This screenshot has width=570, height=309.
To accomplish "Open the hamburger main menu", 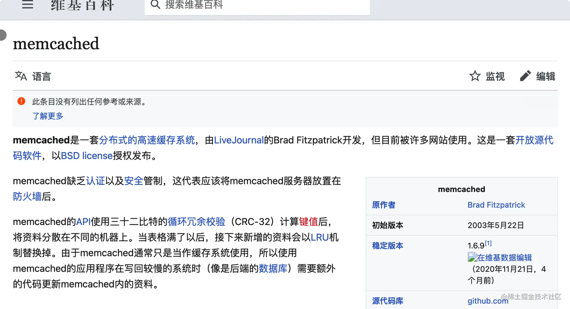I will (x=28, y=5).
